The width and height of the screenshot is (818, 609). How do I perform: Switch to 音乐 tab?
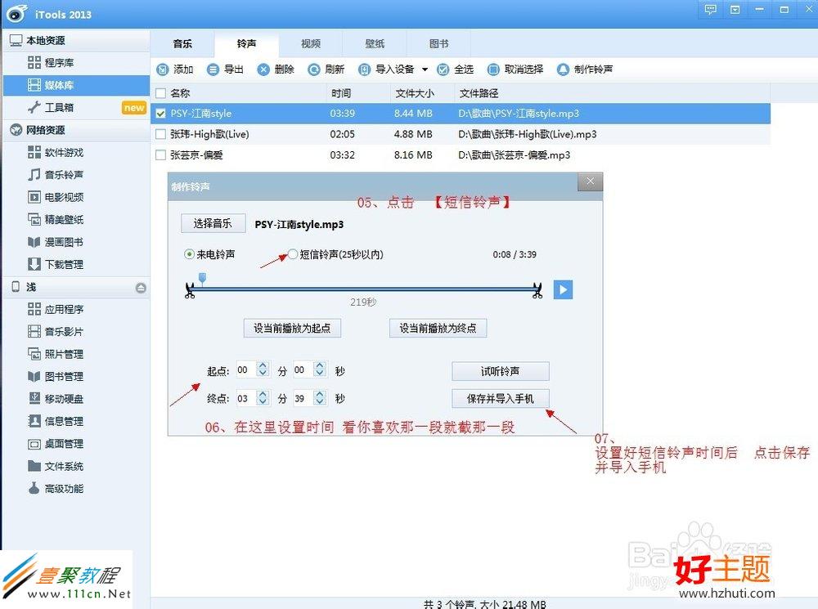tap(182, 44)
